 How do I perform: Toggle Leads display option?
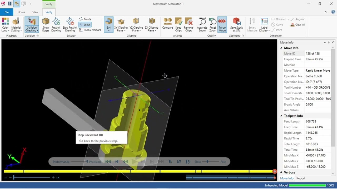pos(85,24)
